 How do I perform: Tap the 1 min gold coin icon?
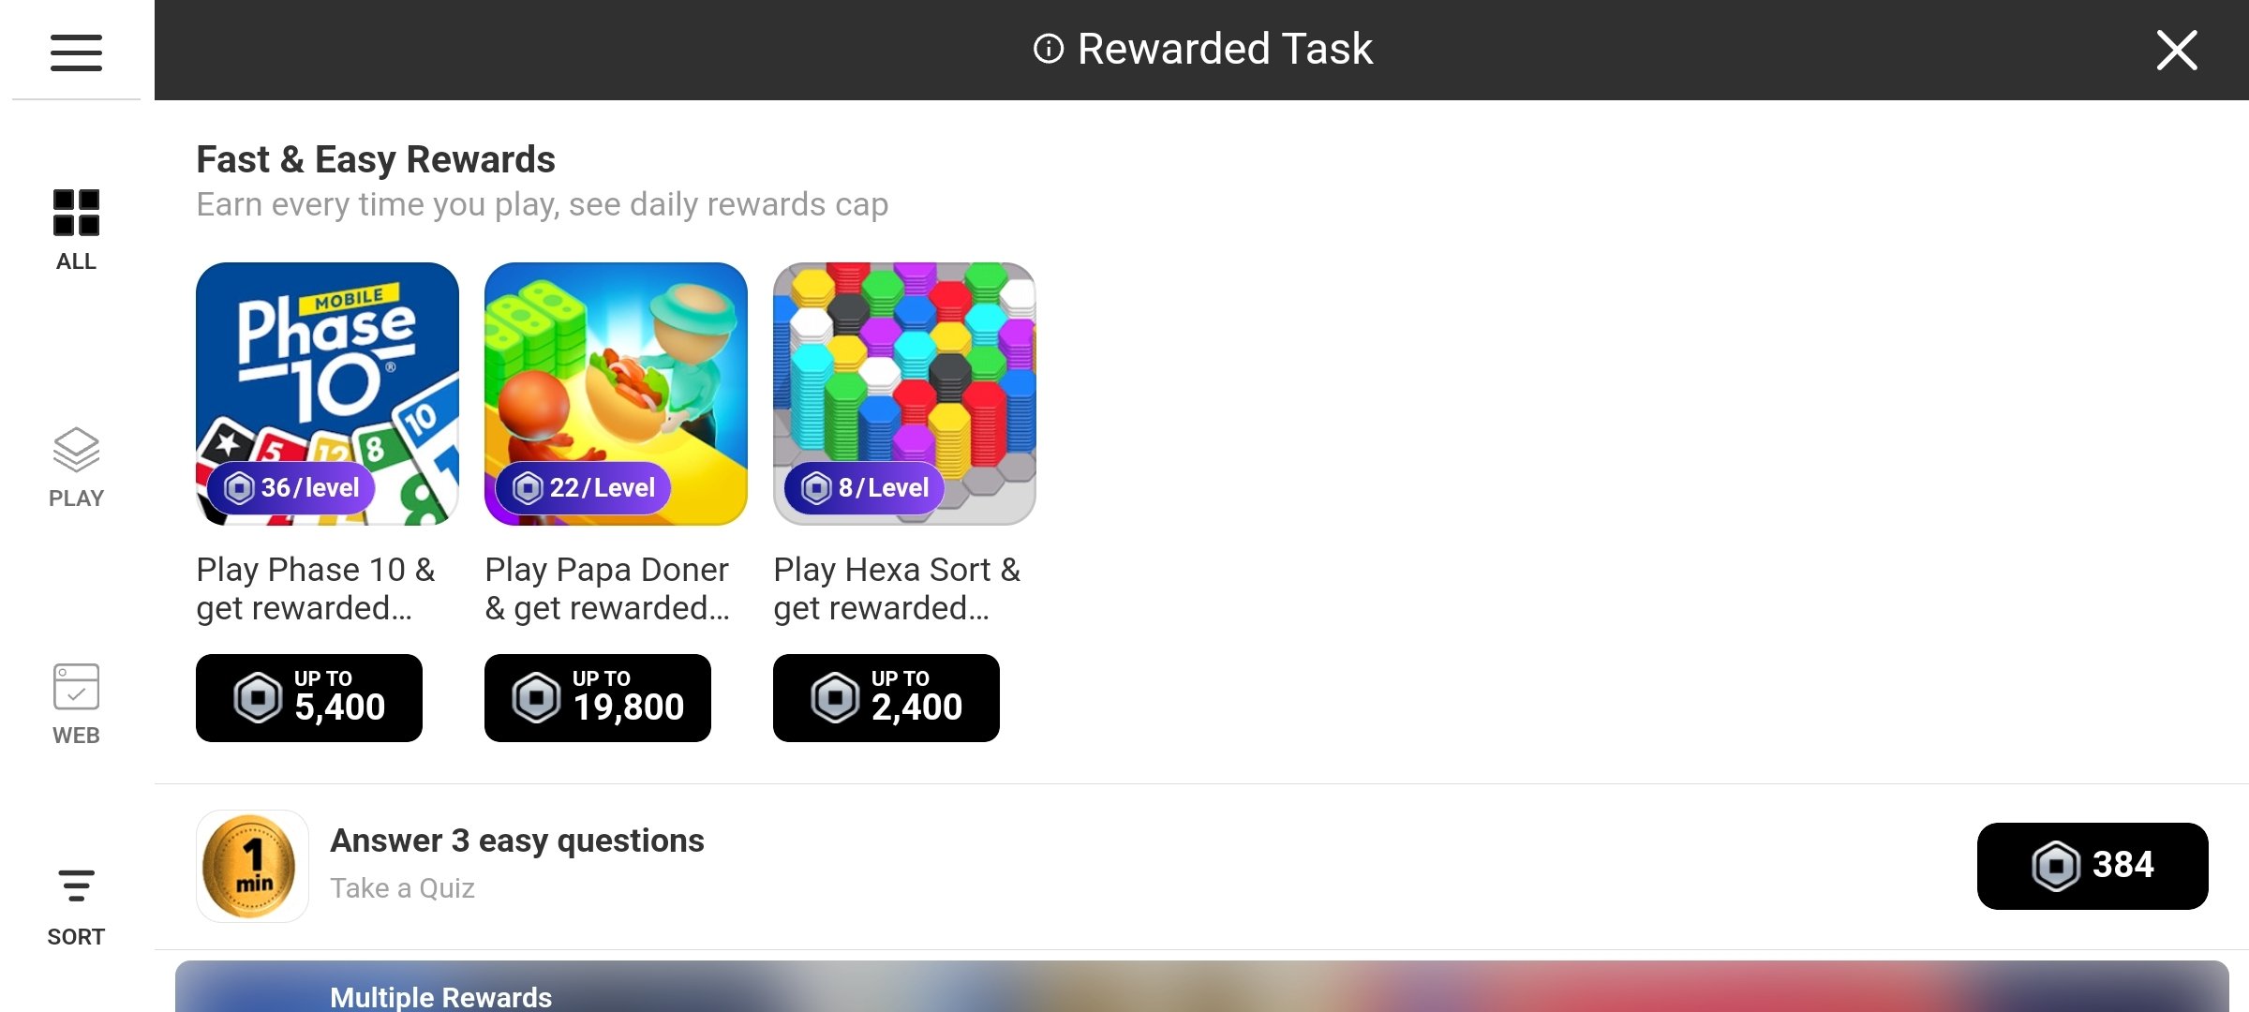(252, 867)
